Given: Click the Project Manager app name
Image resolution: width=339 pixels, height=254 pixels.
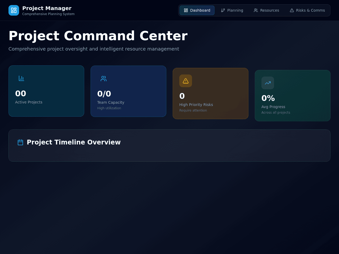Looking at the screenshot, I should (x=47, y=8).
